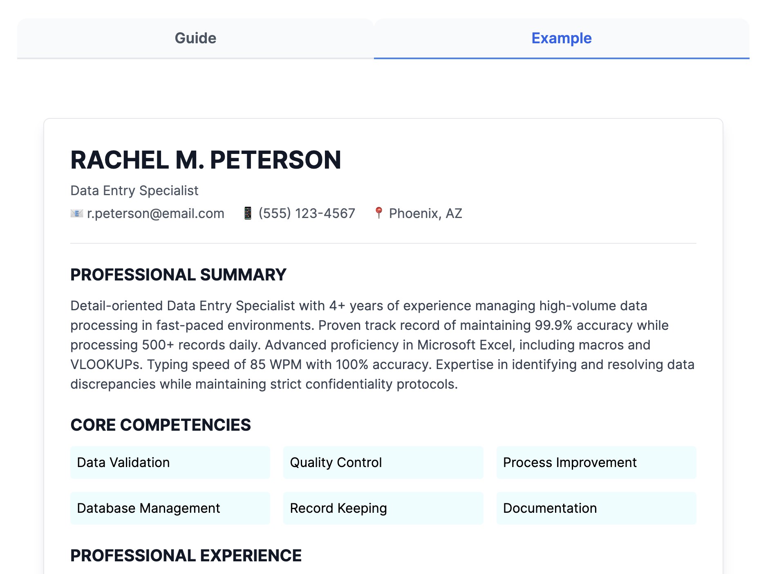Select the Data Validation competency tag
This screenshot has height=574, width=770.
pyautogui.click(x=170, y=463)
